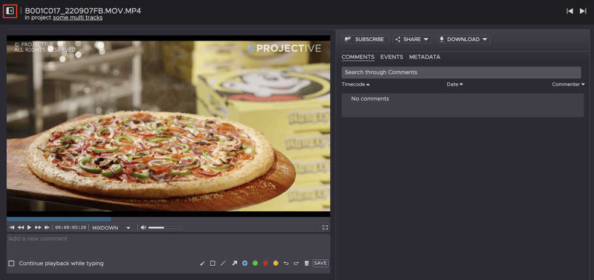Adjust the volume slider
594x280 pixels.
tap(165, 227)
